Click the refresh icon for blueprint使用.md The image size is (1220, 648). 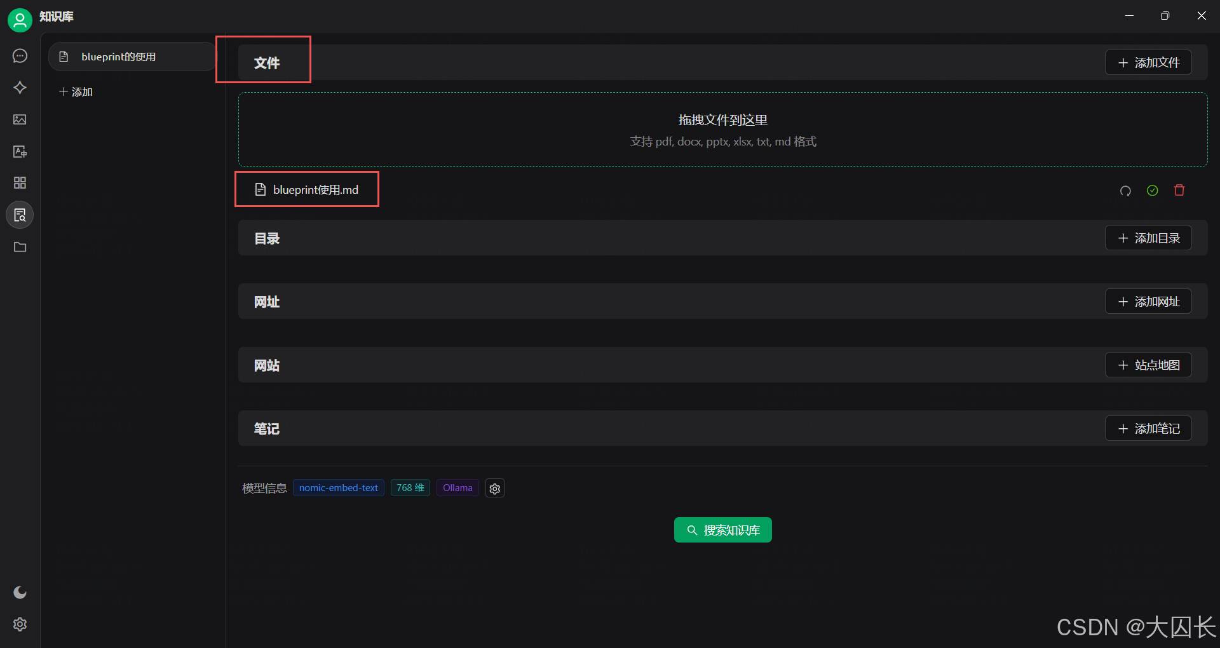tap(1125, 191)
